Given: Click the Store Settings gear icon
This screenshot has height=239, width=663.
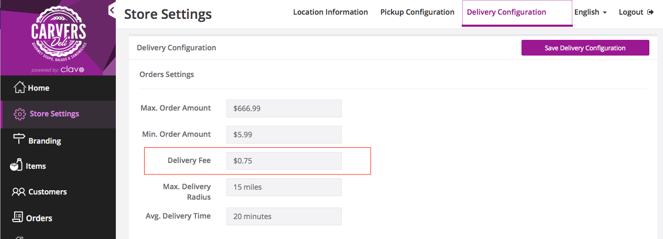Looking at the screenshot, I should point(19,114).
